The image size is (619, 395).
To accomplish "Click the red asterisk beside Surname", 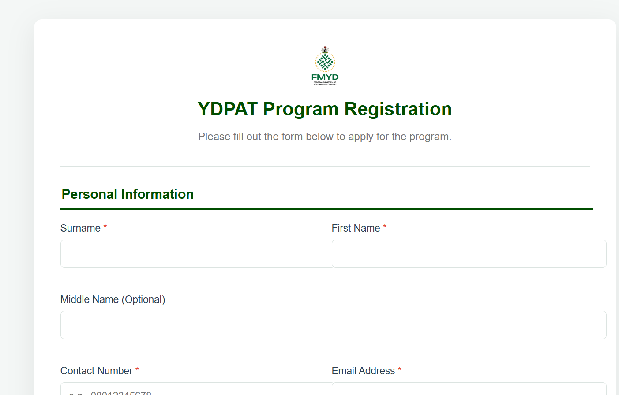I will tap(105, 225).
